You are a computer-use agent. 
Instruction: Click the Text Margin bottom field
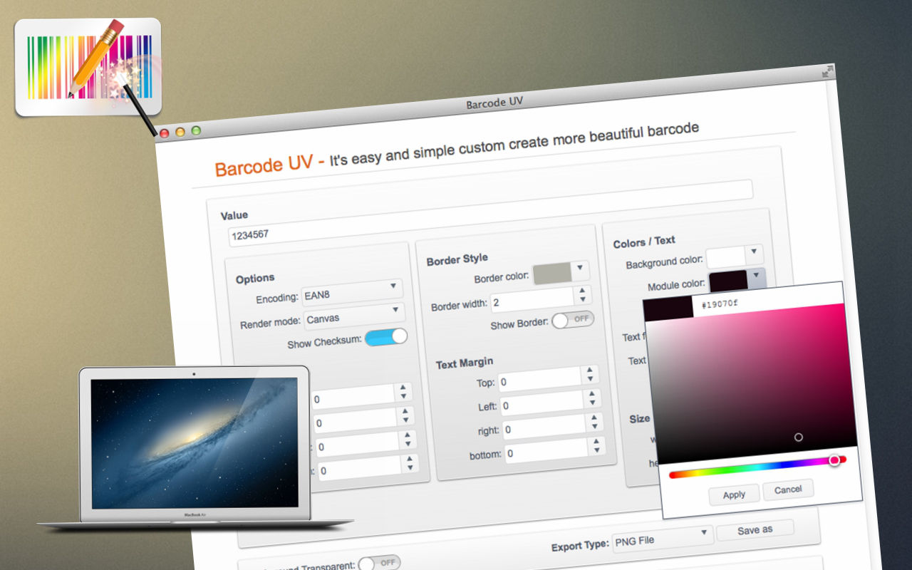click(x=546, y=451)
